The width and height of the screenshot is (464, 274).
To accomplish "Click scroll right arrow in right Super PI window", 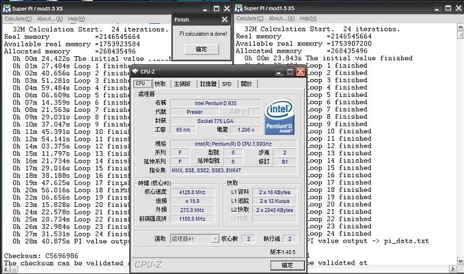I will coord(453,269).
